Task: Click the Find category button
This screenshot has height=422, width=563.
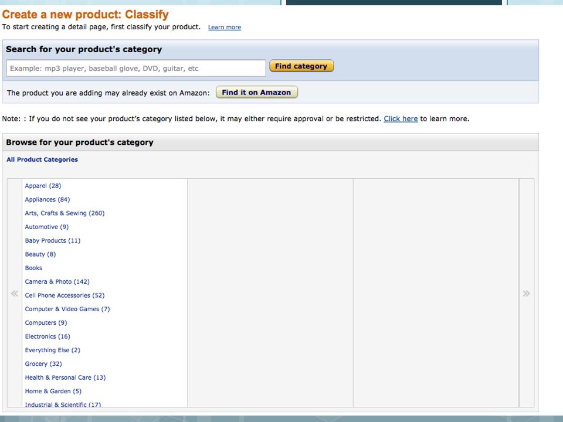Action: (x=301, y=66)
